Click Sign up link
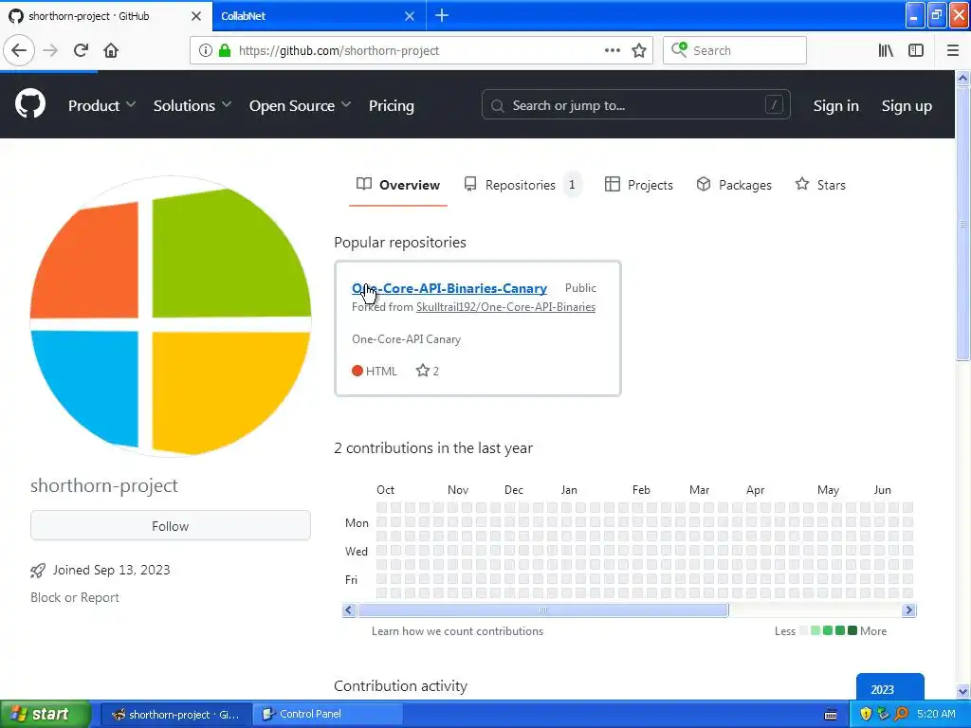971x728 pixels. 907,106
